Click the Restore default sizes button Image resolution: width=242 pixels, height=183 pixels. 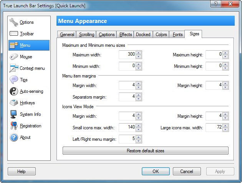coord(145,151)
